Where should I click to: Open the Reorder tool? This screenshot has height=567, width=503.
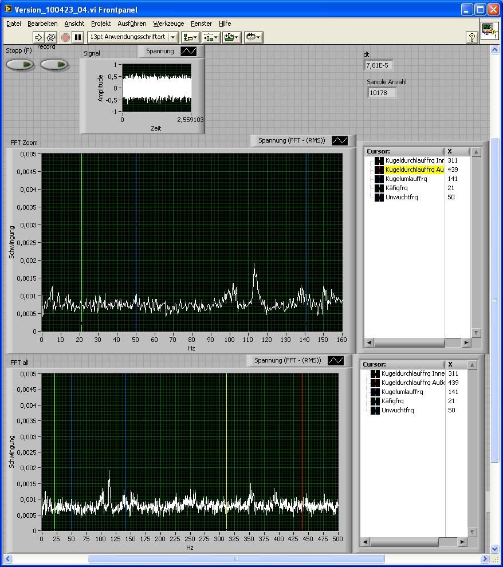click(x=253, y=37)
